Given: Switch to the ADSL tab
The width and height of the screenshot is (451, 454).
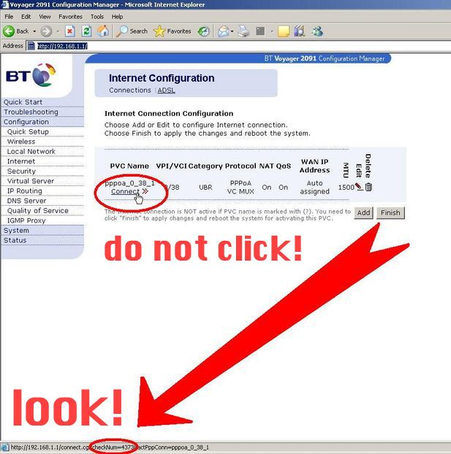Looking at the screenshot, I should tap(166, 91).
